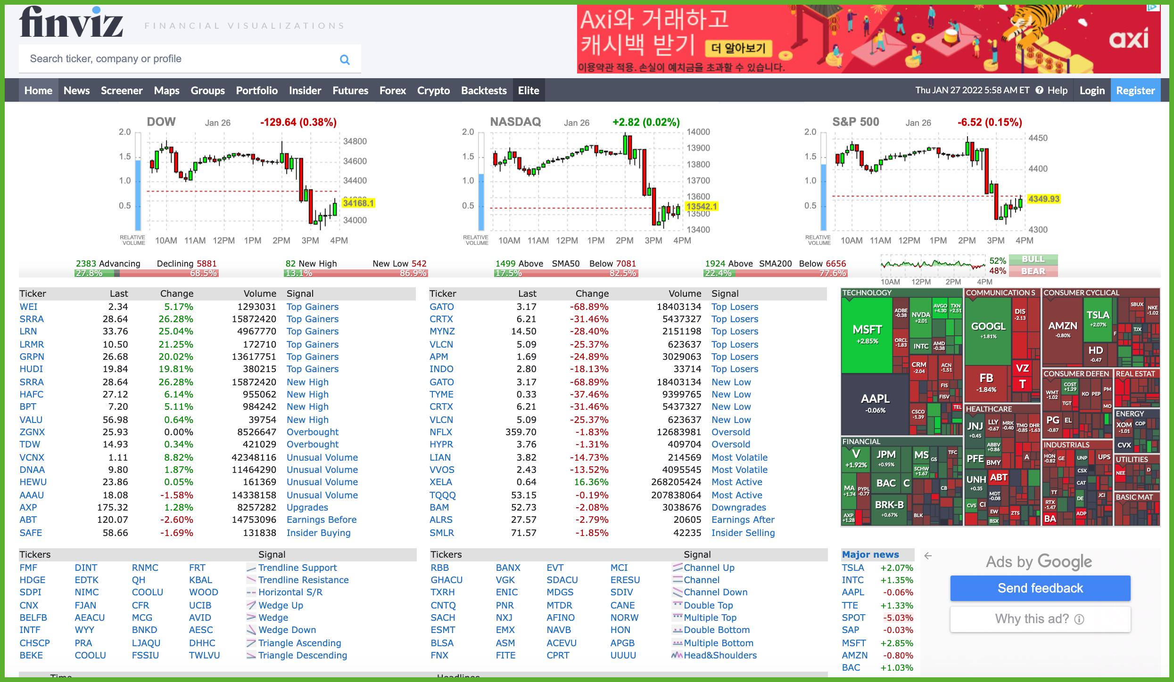Open ticker FMF in Trendline Support row

(28, 568)
